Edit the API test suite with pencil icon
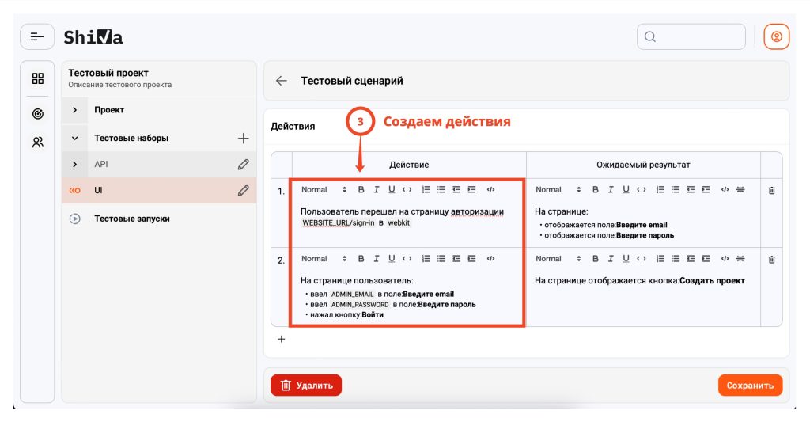 243,165
